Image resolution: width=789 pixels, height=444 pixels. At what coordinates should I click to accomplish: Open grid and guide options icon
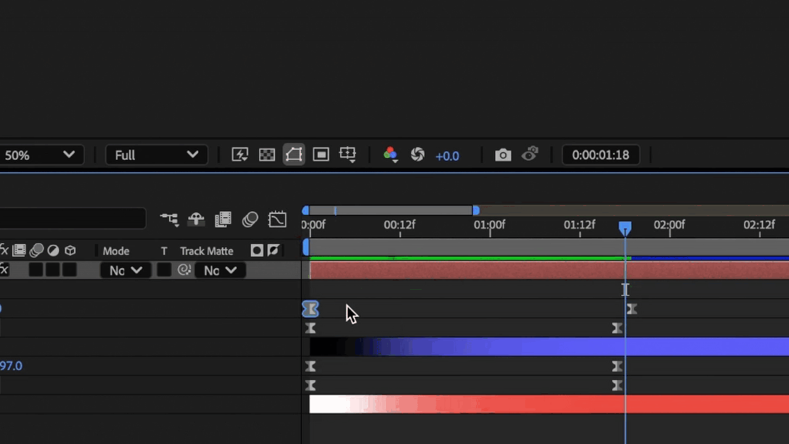348,155
